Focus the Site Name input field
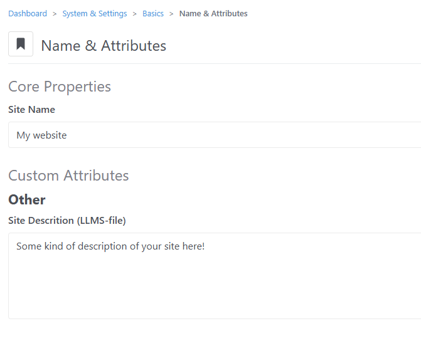The height and width of the screenshot is (358, 421). 215,135
